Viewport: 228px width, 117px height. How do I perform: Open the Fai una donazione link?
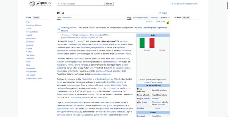pos(178,4)
